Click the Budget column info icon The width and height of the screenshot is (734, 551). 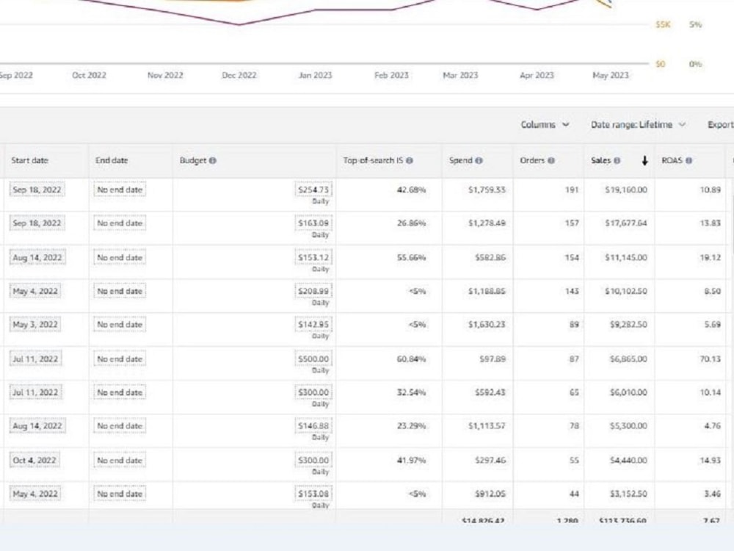click(x=213, y=161)
